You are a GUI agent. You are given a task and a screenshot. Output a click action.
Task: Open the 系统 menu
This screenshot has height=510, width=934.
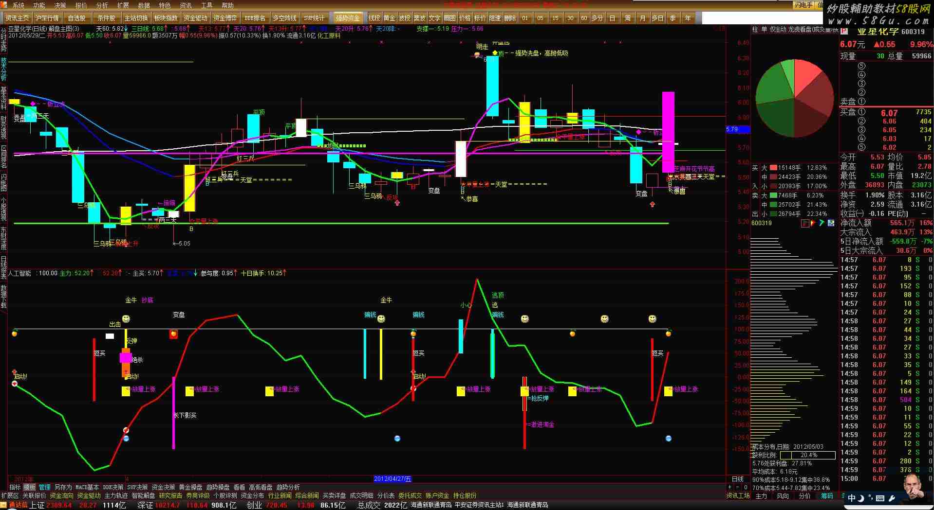pyautogui.click(x=18, y=5)
